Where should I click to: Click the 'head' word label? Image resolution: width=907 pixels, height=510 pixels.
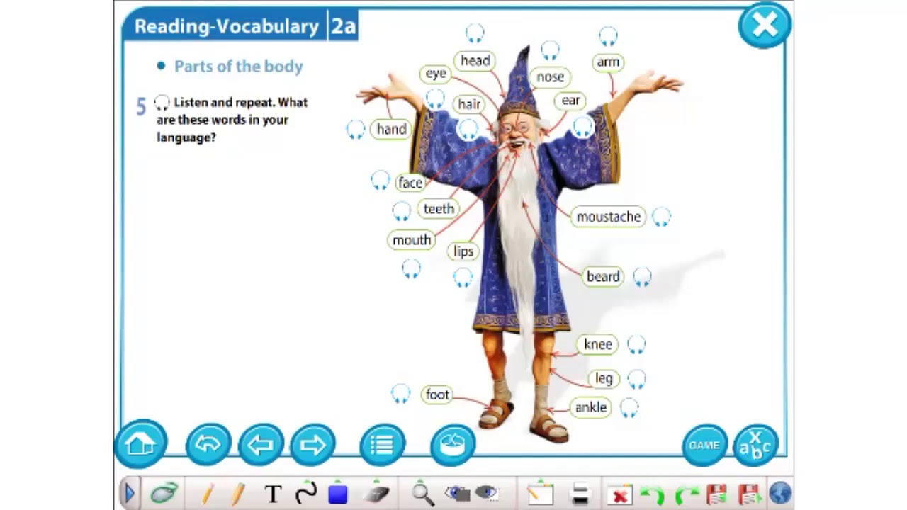pos(475,61)
